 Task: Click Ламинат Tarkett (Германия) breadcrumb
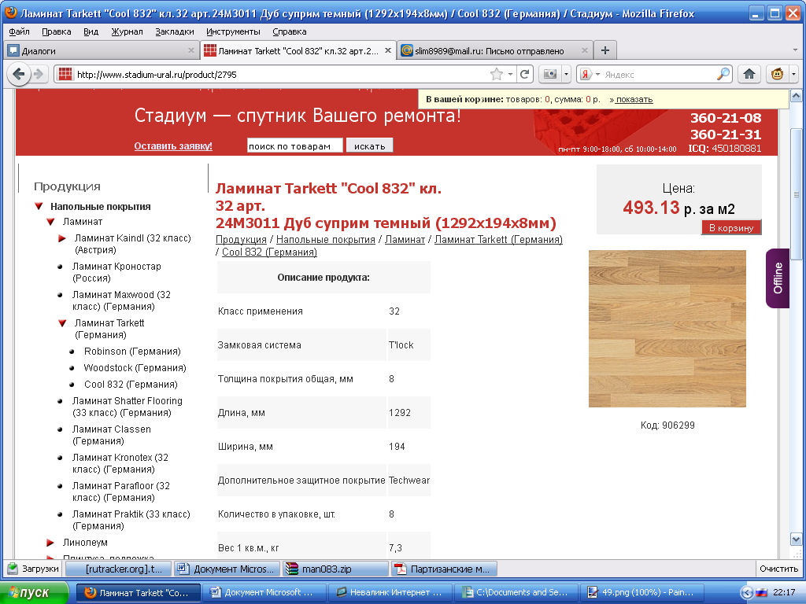pos(498,239)
